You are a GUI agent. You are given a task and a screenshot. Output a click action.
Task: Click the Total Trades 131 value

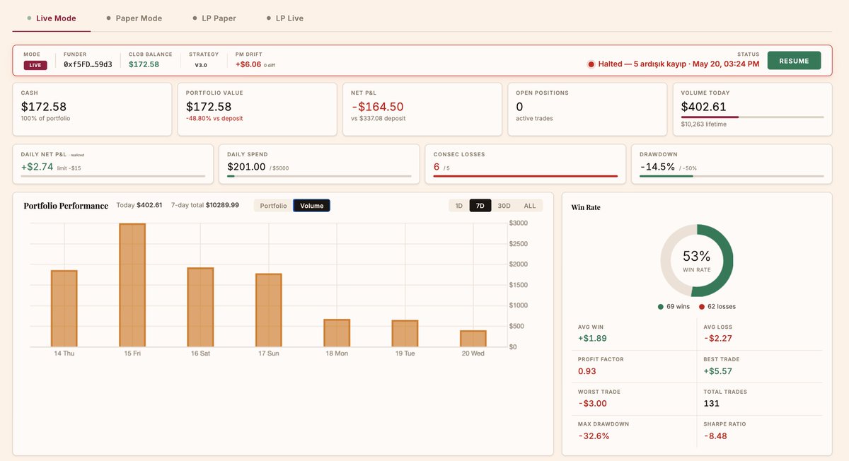(712, 403)
